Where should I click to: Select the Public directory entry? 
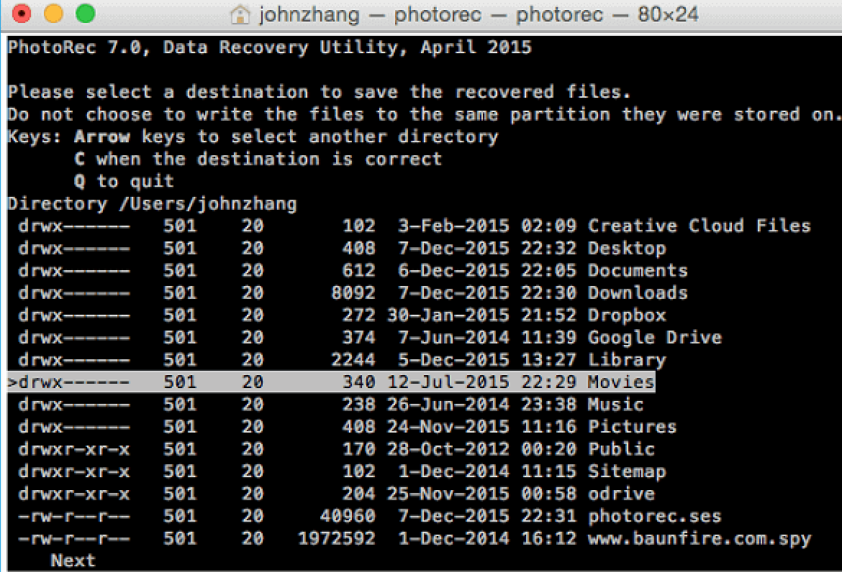[620, 448]
